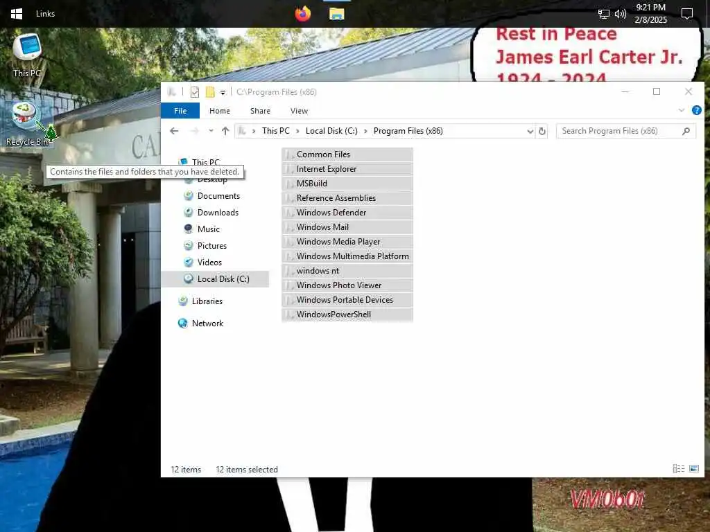Screen dimensions: 710x532
Task: Click Program Files (x86) breadcrumb
Action: pyautogui.click(x=408, y=131)
